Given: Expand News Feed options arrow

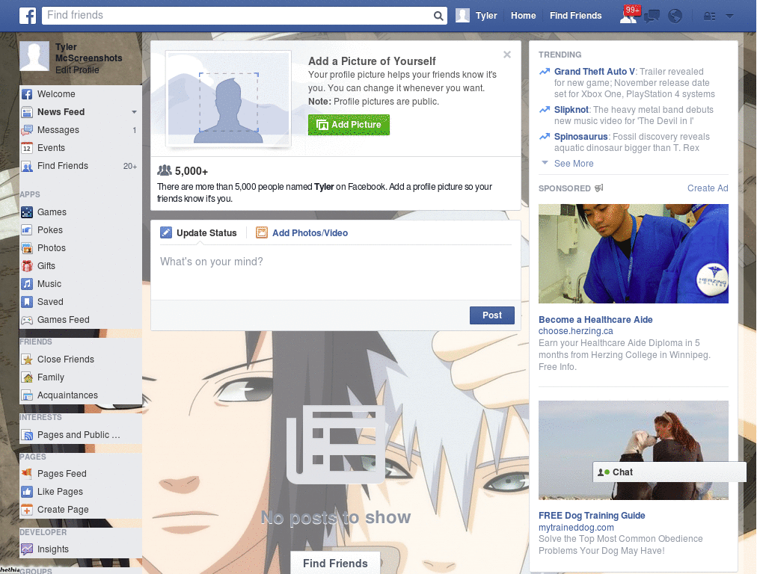Looking at the screenshot, I should pyautogui.click(x=134, y=112).
